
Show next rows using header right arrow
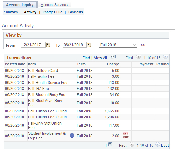[165, 57]
